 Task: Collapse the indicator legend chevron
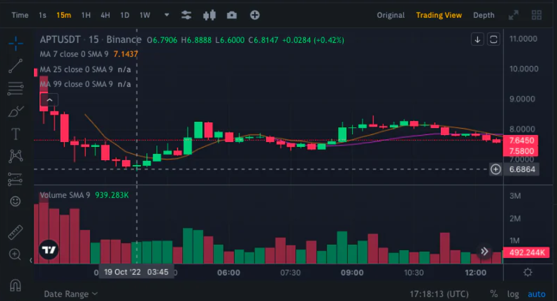click(49, 100)
